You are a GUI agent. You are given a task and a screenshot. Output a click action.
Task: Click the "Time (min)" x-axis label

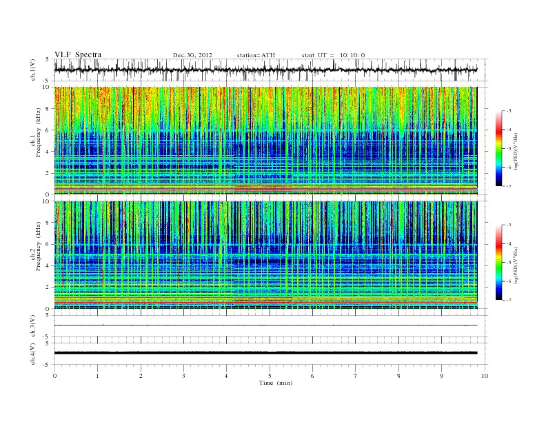coord(276,383)
